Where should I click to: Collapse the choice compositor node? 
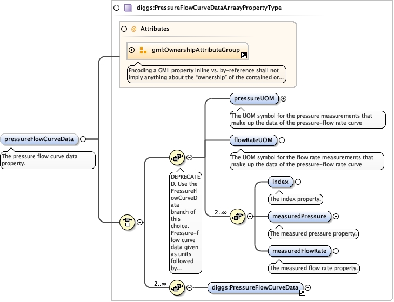pyautogui.click(x=139, y=222)
